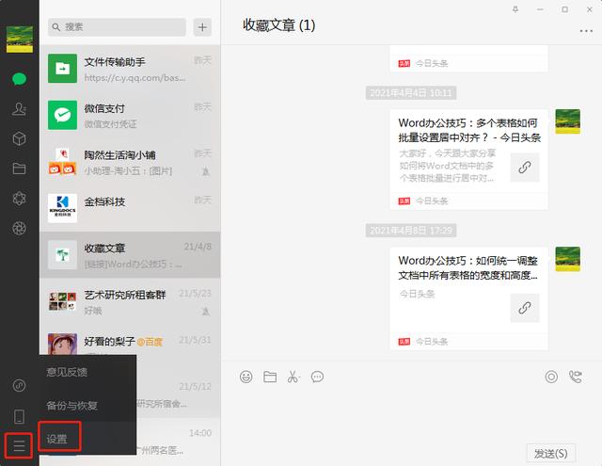
Task: Click 今日头条 source under the 宽度和高度 article
Action: (432, 342)
